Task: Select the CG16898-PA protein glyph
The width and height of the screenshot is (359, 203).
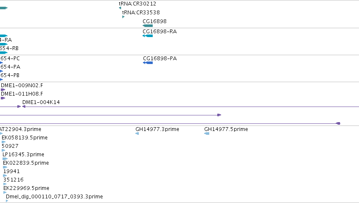Action: point(148,63)
